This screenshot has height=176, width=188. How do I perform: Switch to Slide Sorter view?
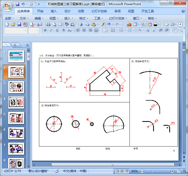point(122,171)
